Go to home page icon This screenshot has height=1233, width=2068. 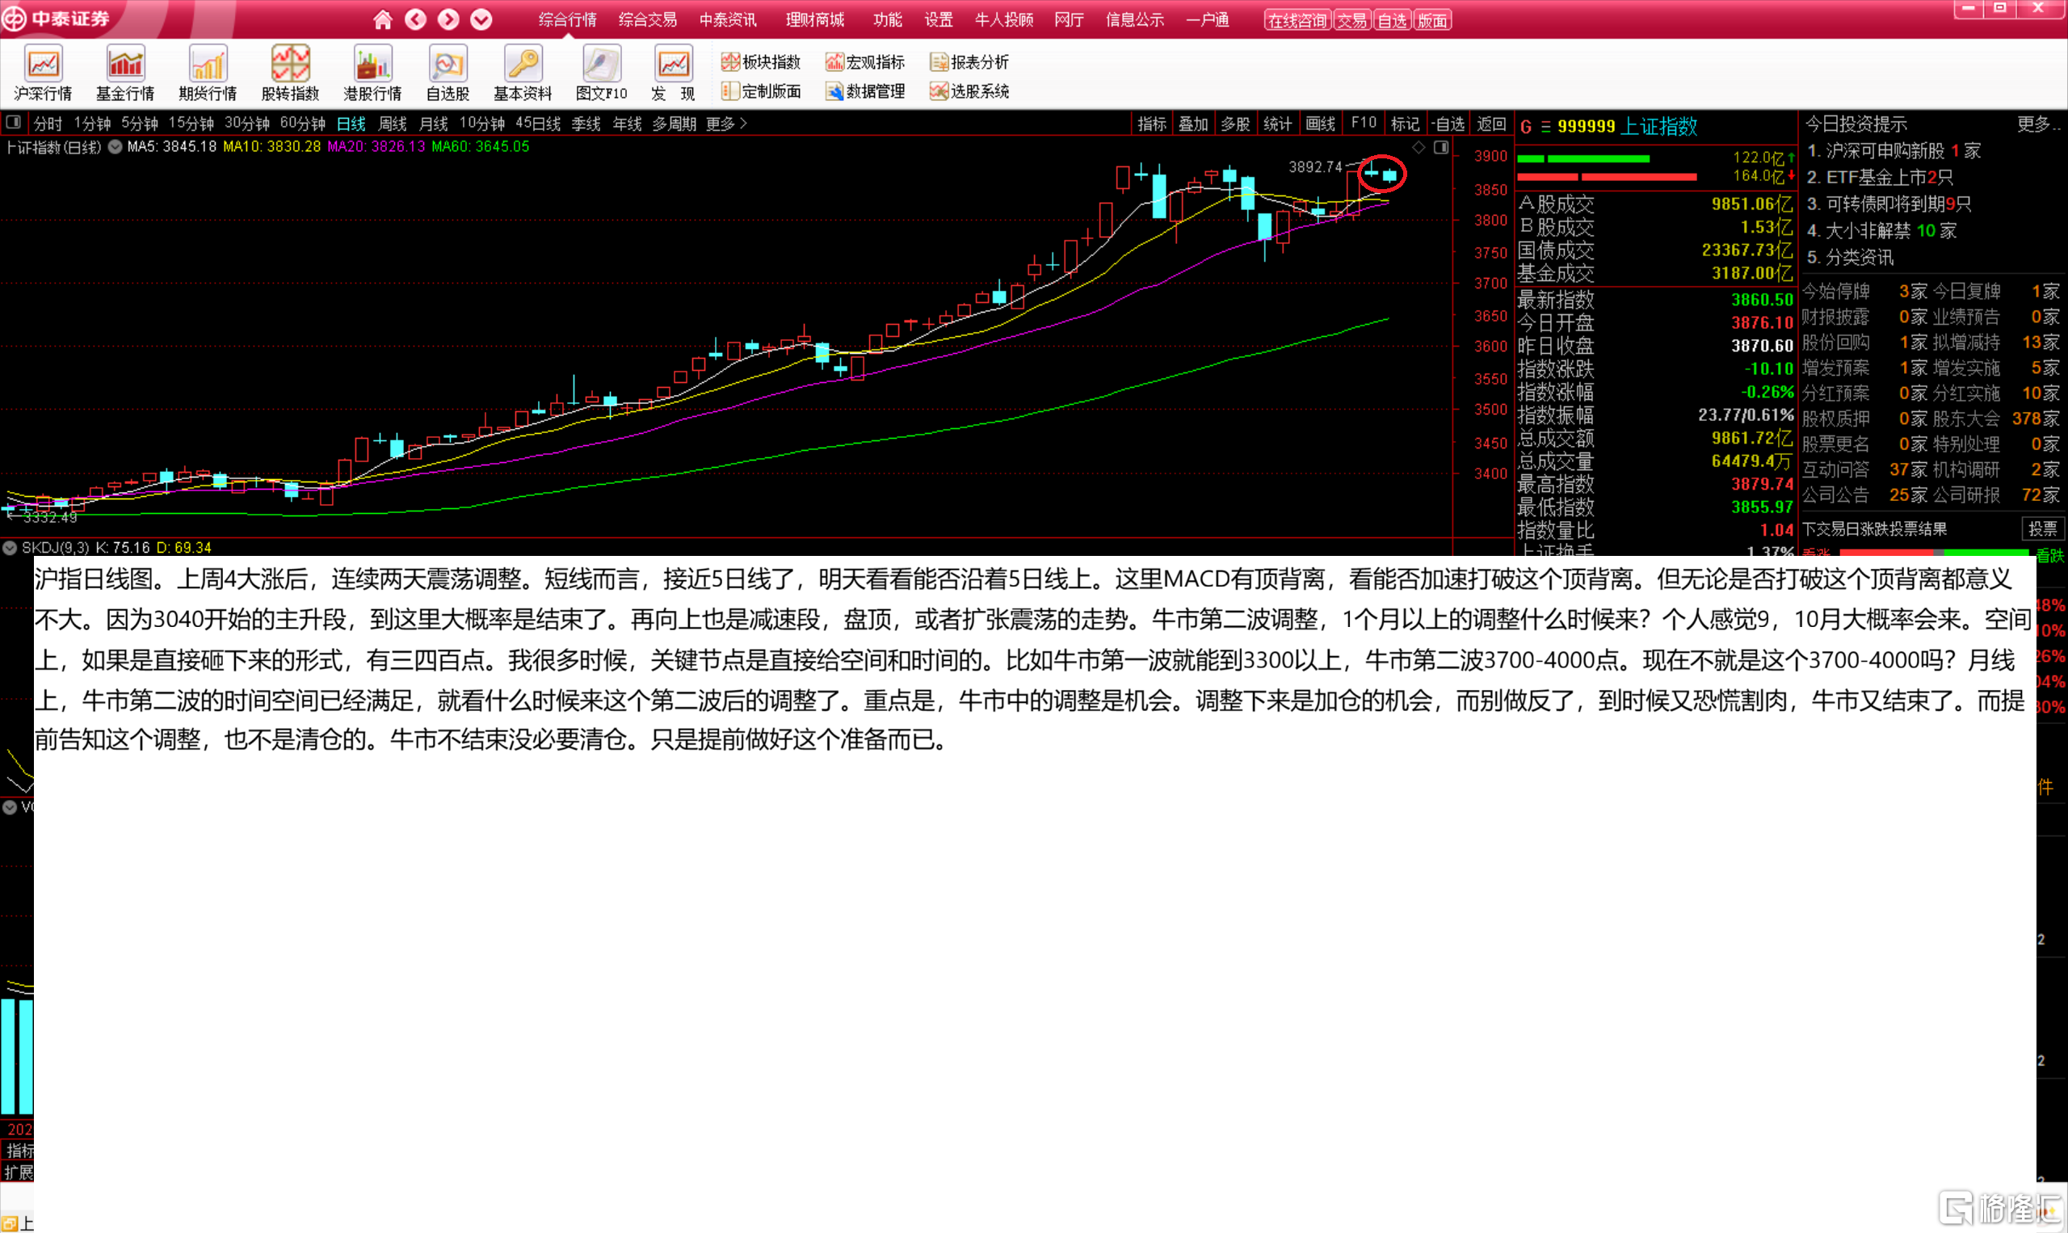coord(382,19)
